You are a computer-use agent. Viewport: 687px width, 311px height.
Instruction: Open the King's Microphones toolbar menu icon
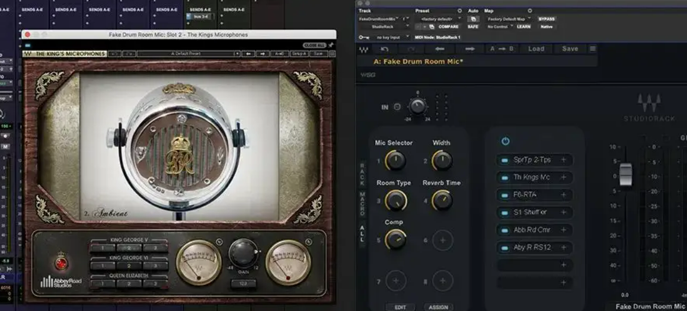(332, 54)
